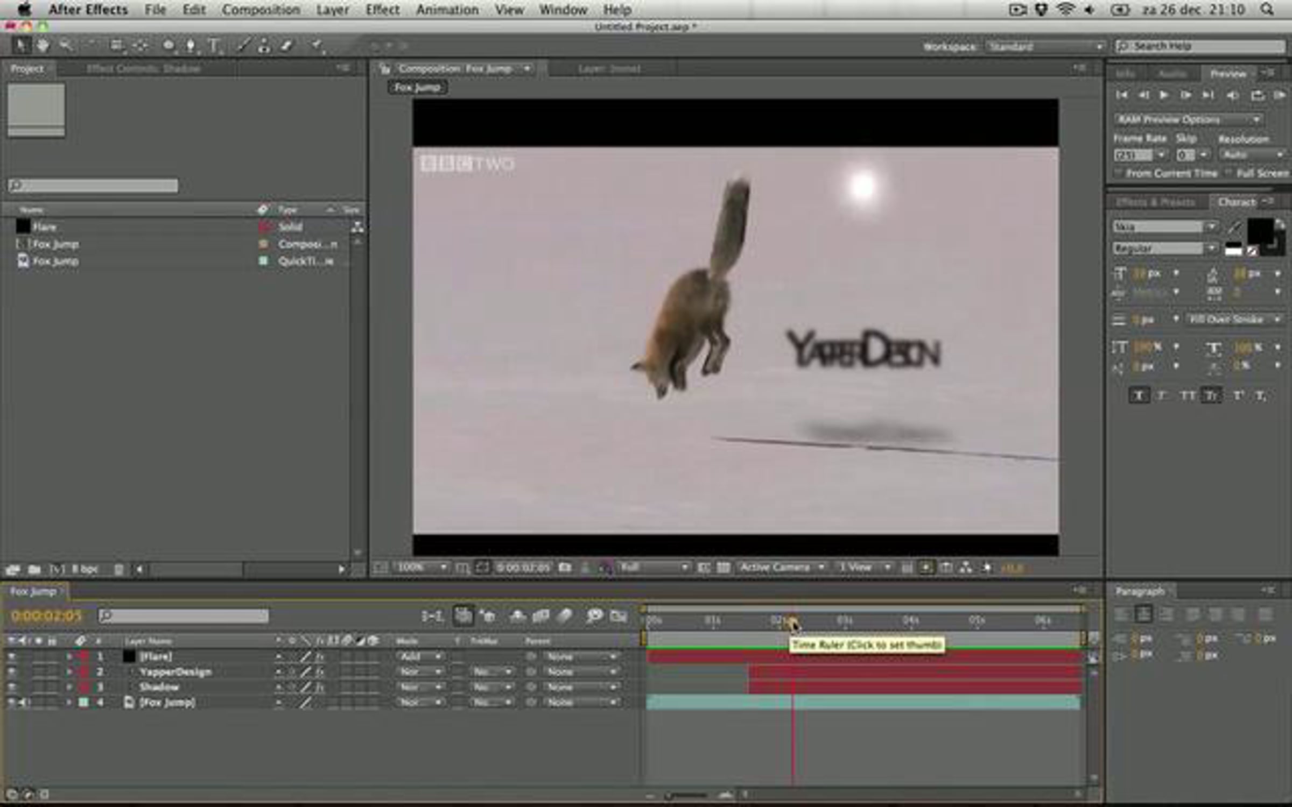Open the Workspace Standard dropdown

click(1045, 47)
